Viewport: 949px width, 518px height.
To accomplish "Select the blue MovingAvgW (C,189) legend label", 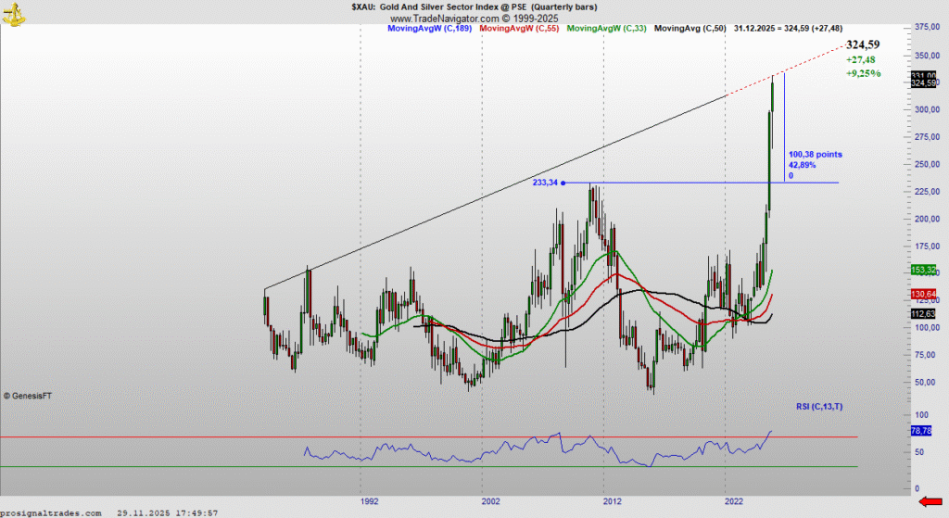I will click(x=429, y=29).
